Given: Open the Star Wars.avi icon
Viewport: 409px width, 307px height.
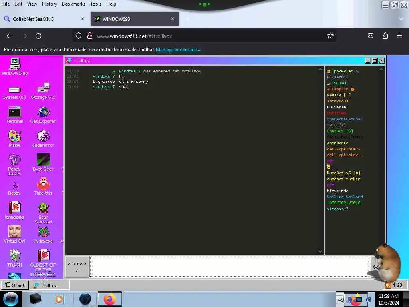Looking at the screenshot, I should pos(43,213).
